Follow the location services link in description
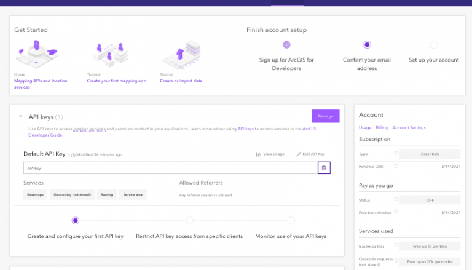Image resolution: width=472 pixels, height=270 pixels. pos(89,129)
